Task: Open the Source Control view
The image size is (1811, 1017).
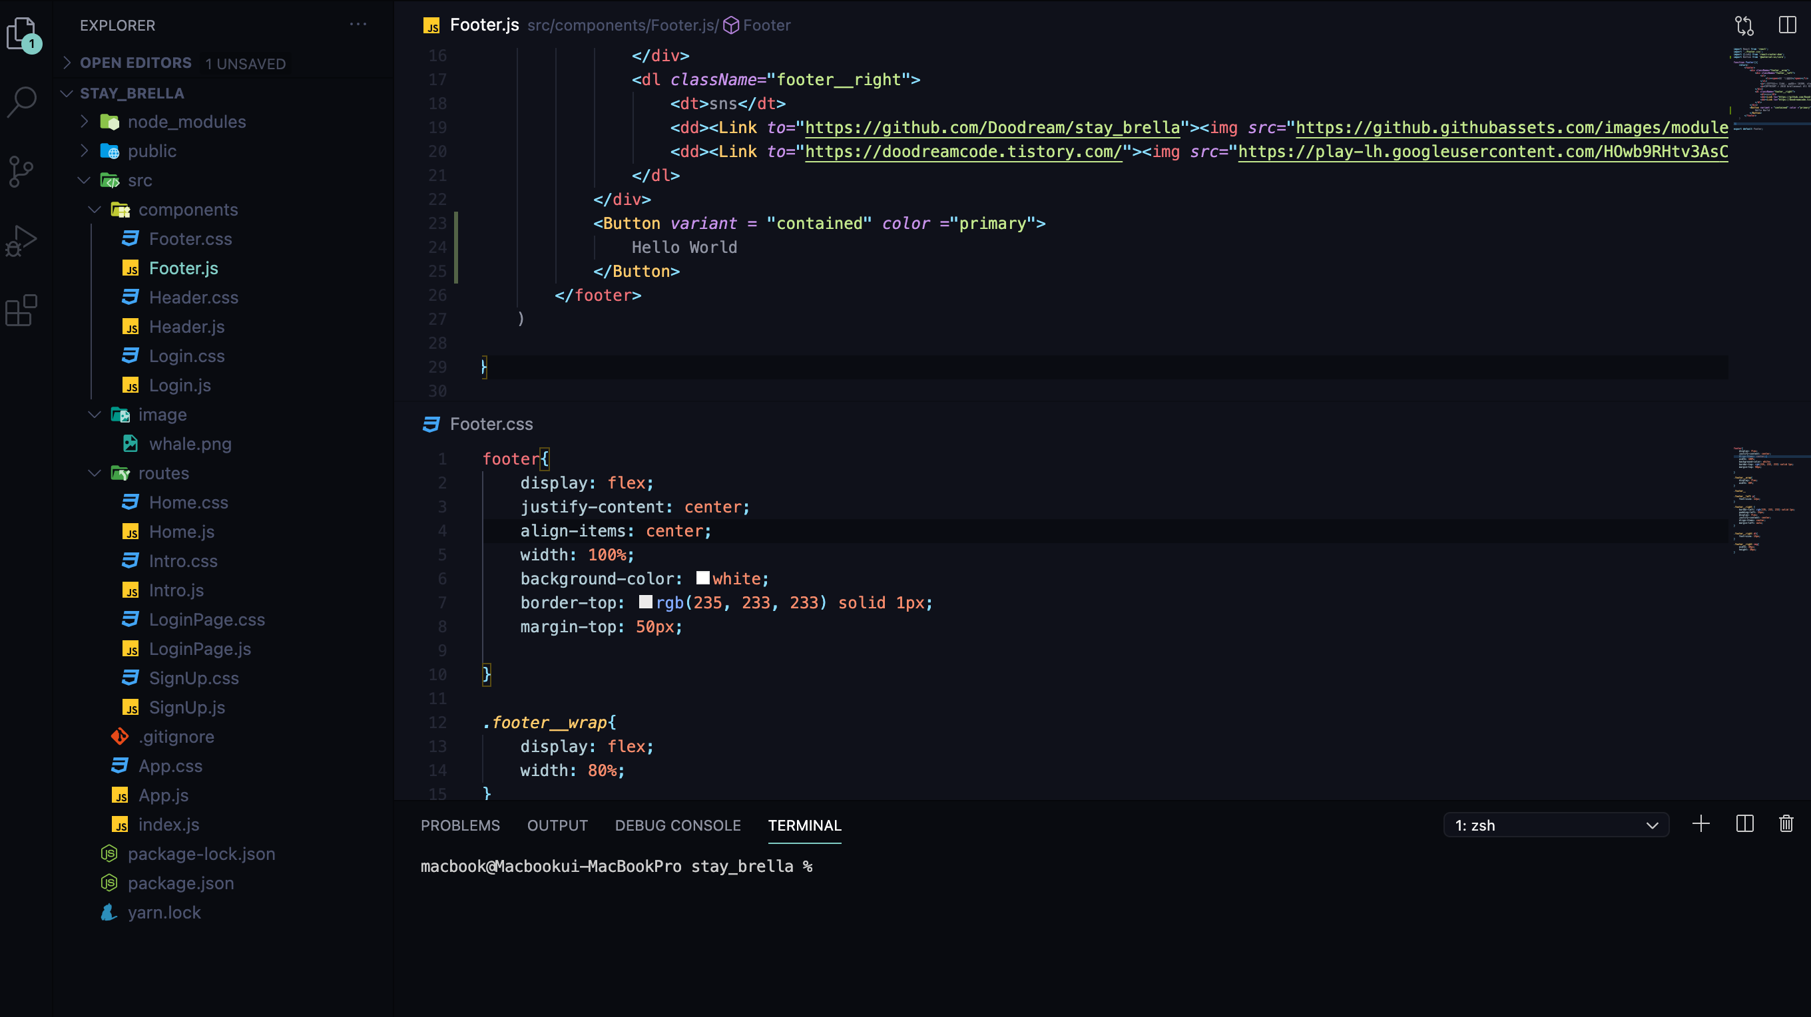Action: [x=21, y=172]
